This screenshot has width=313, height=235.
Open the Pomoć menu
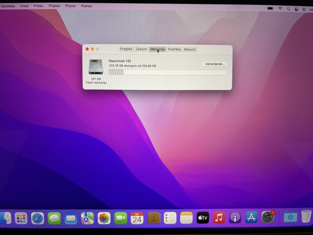(x=87, y=6)
